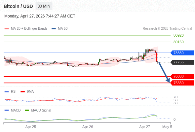Viewport: 195px width, 132px height.
Task: Toggle the MACD legend entry
Action: pyautogui.click(x=13, y=110)
